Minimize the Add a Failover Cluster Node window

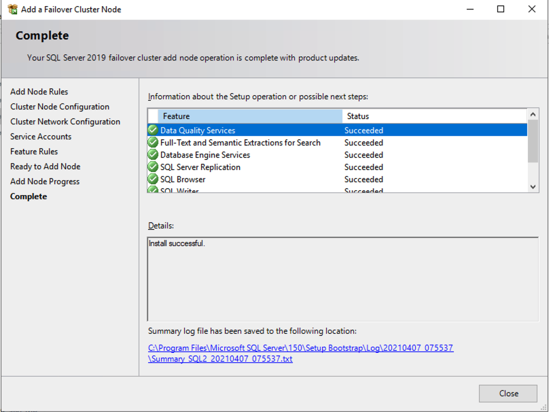[470, 9]
